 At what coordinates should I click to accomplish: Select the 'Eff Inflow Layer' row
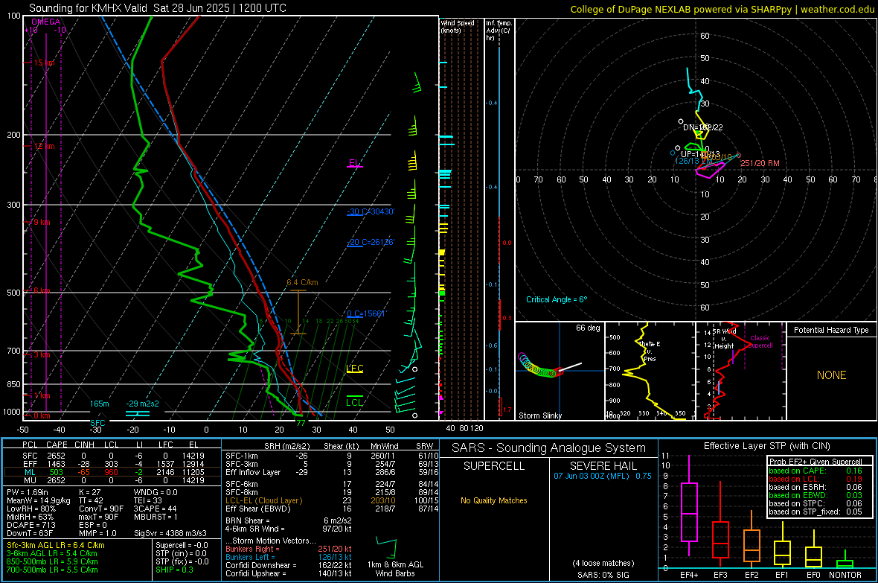coord(332,472)
